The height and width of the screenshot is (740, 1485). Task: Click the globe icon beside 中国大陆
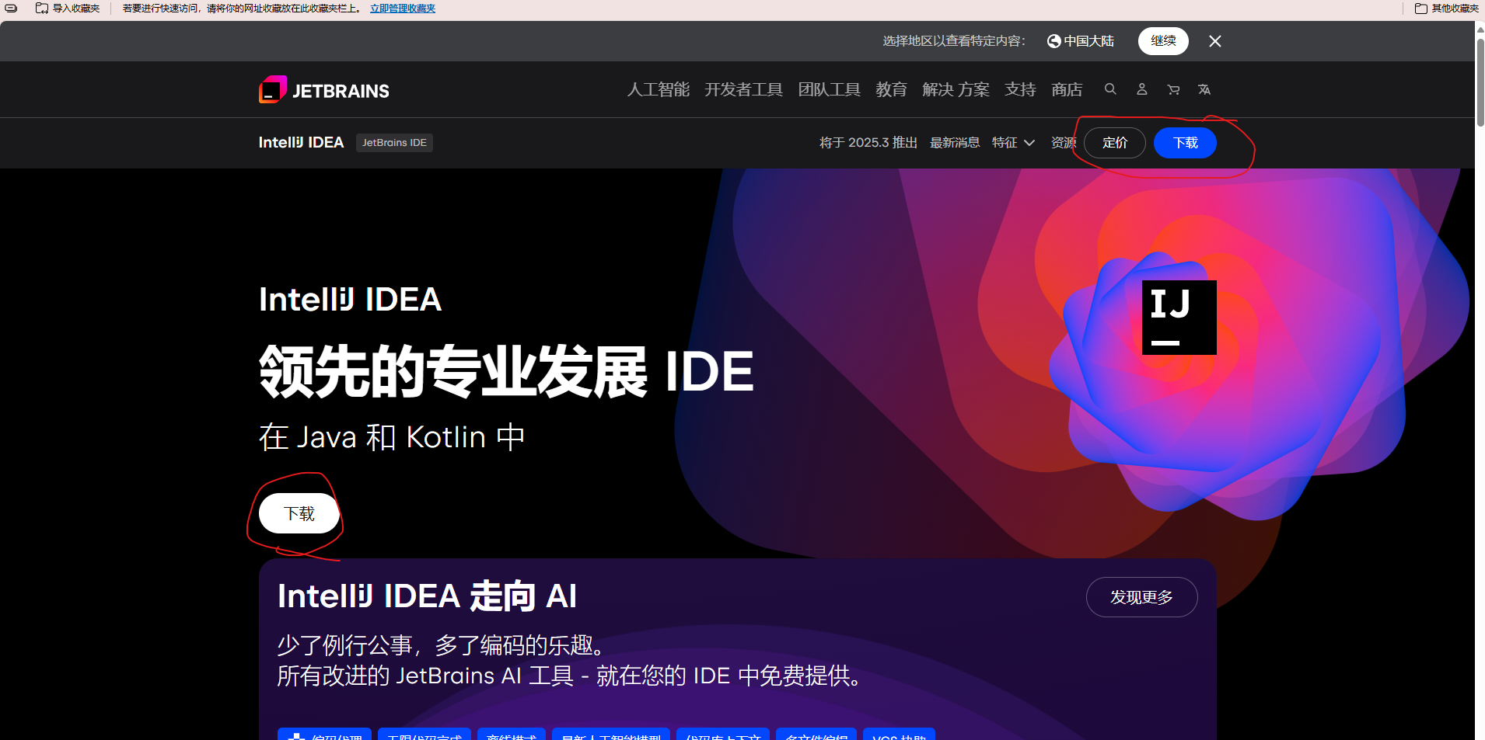[x=1054, y=41]
